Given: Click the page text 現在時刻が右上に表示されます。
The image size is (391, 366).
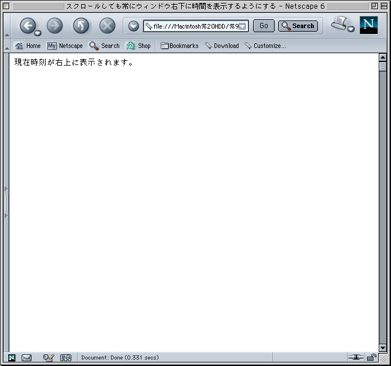Looking at the screenshot, I should point(74,62).
